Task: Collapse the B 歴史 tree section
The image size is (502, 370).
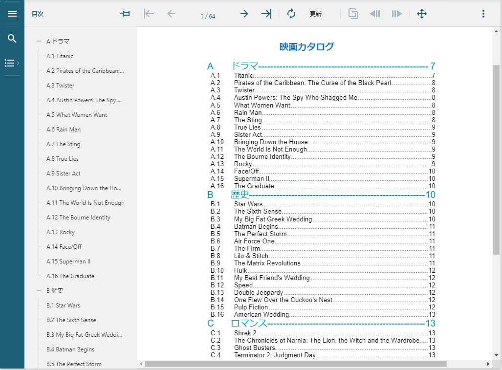Action: point(39,291)
